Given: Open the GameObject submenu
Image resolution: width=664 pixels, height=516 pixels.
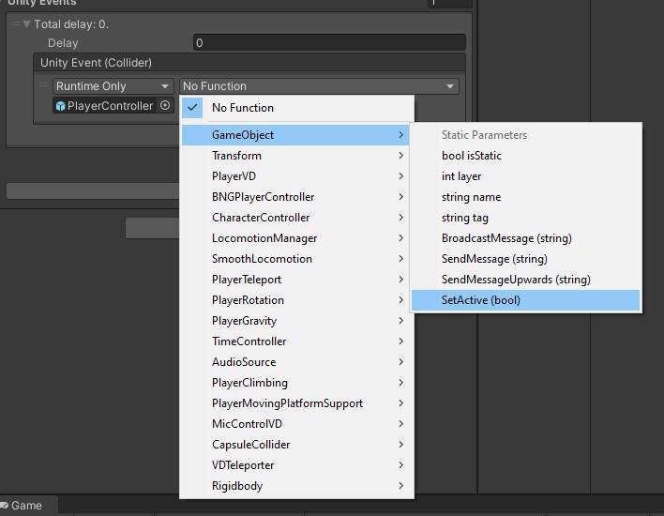Looking at the screenshot, I should tap(295, 135).
